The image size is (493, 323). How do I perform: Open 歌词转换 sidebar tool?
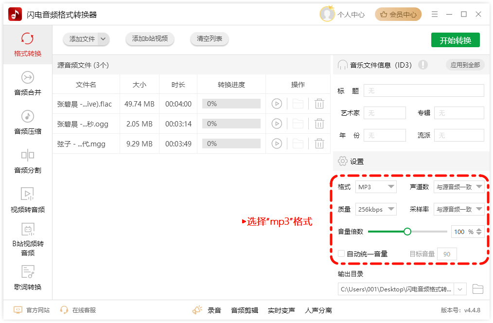28,278
